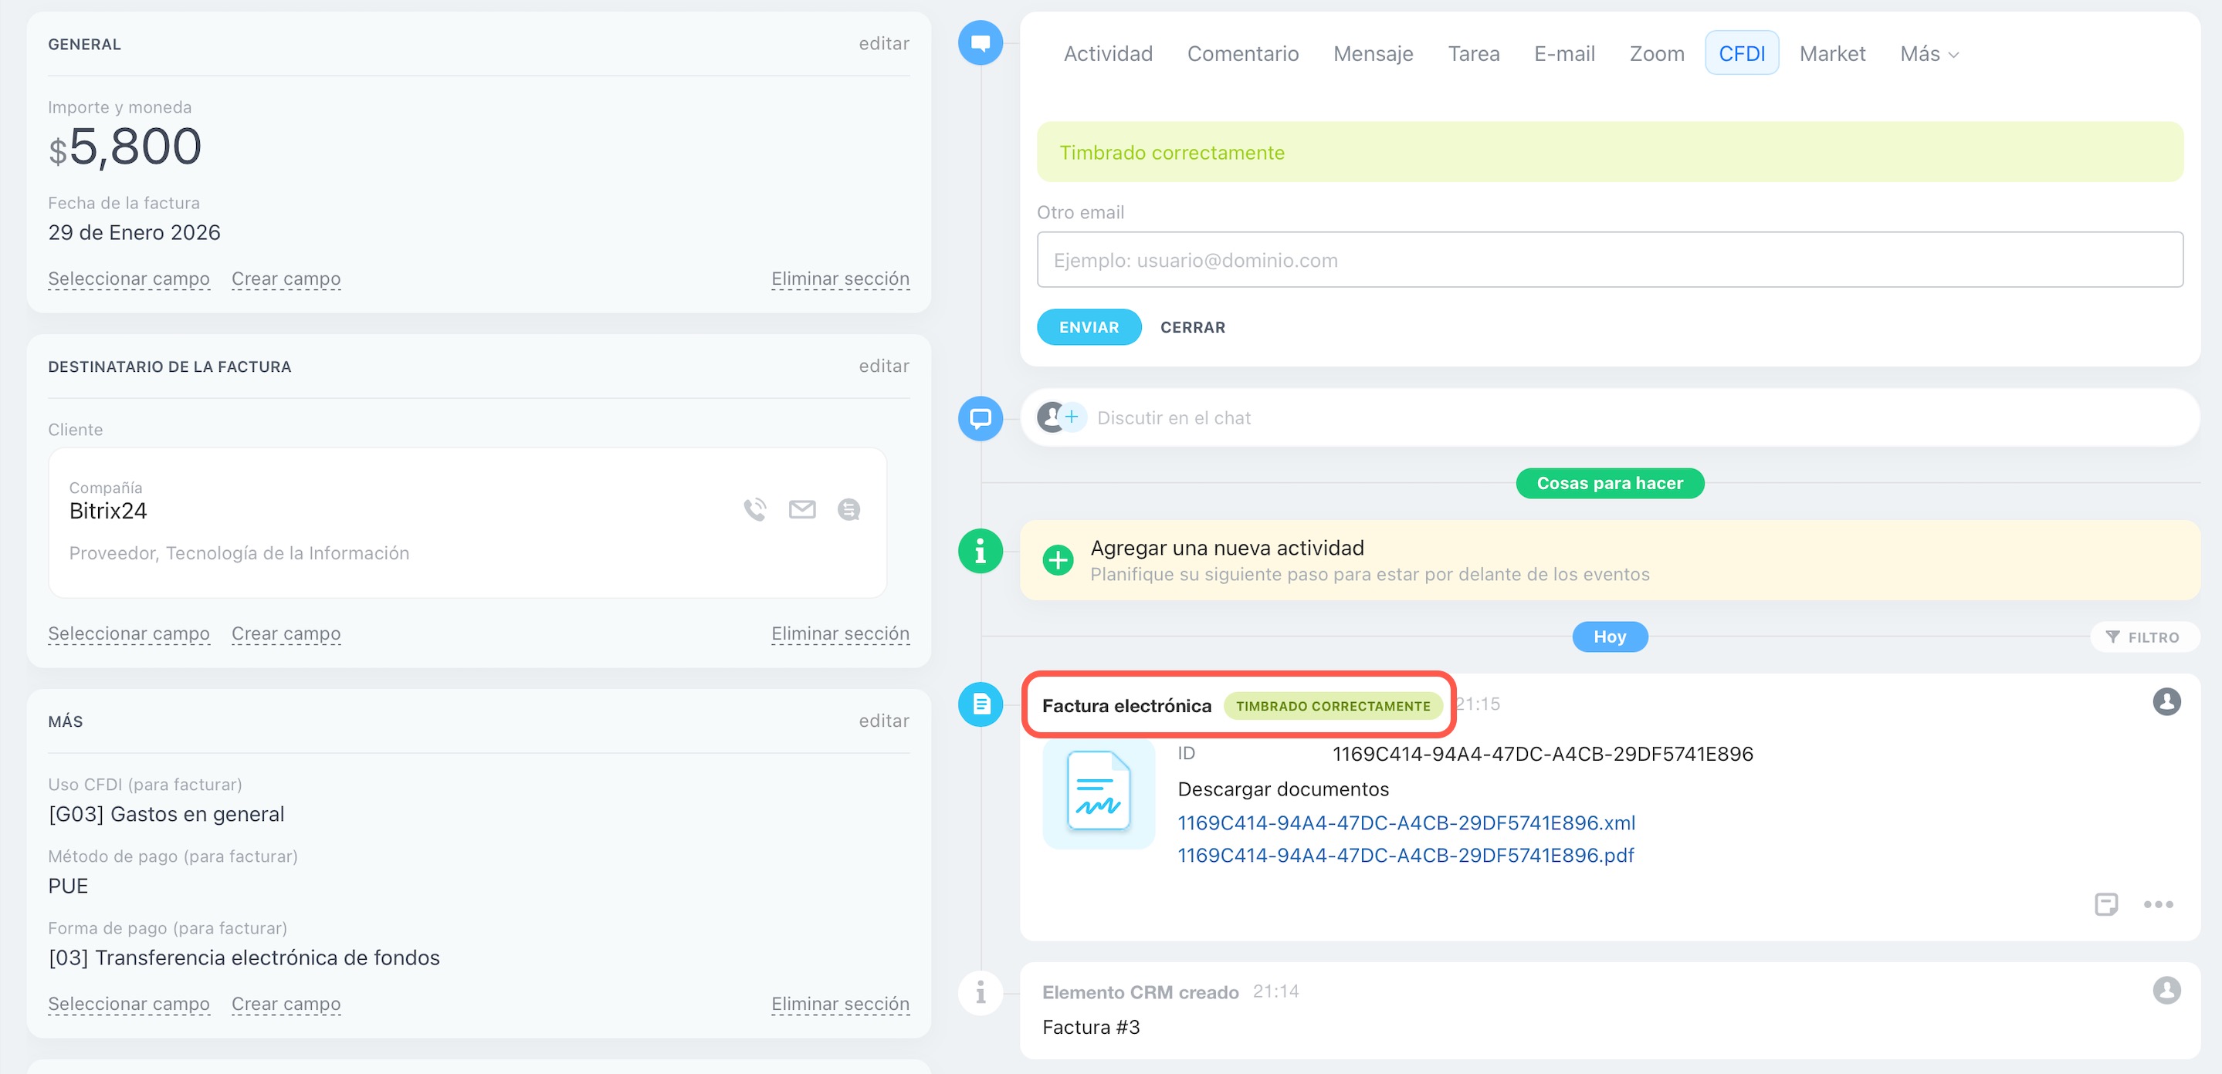Viewport: 2222px width, 1074px height.
Task: Switch to the Comentario tab
Action: [1242, 53]
